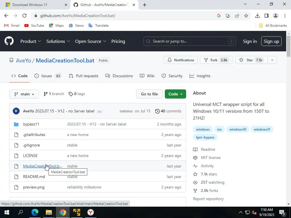Open the Insights tab
Screen dimensions: 291x218
[200, 76]
